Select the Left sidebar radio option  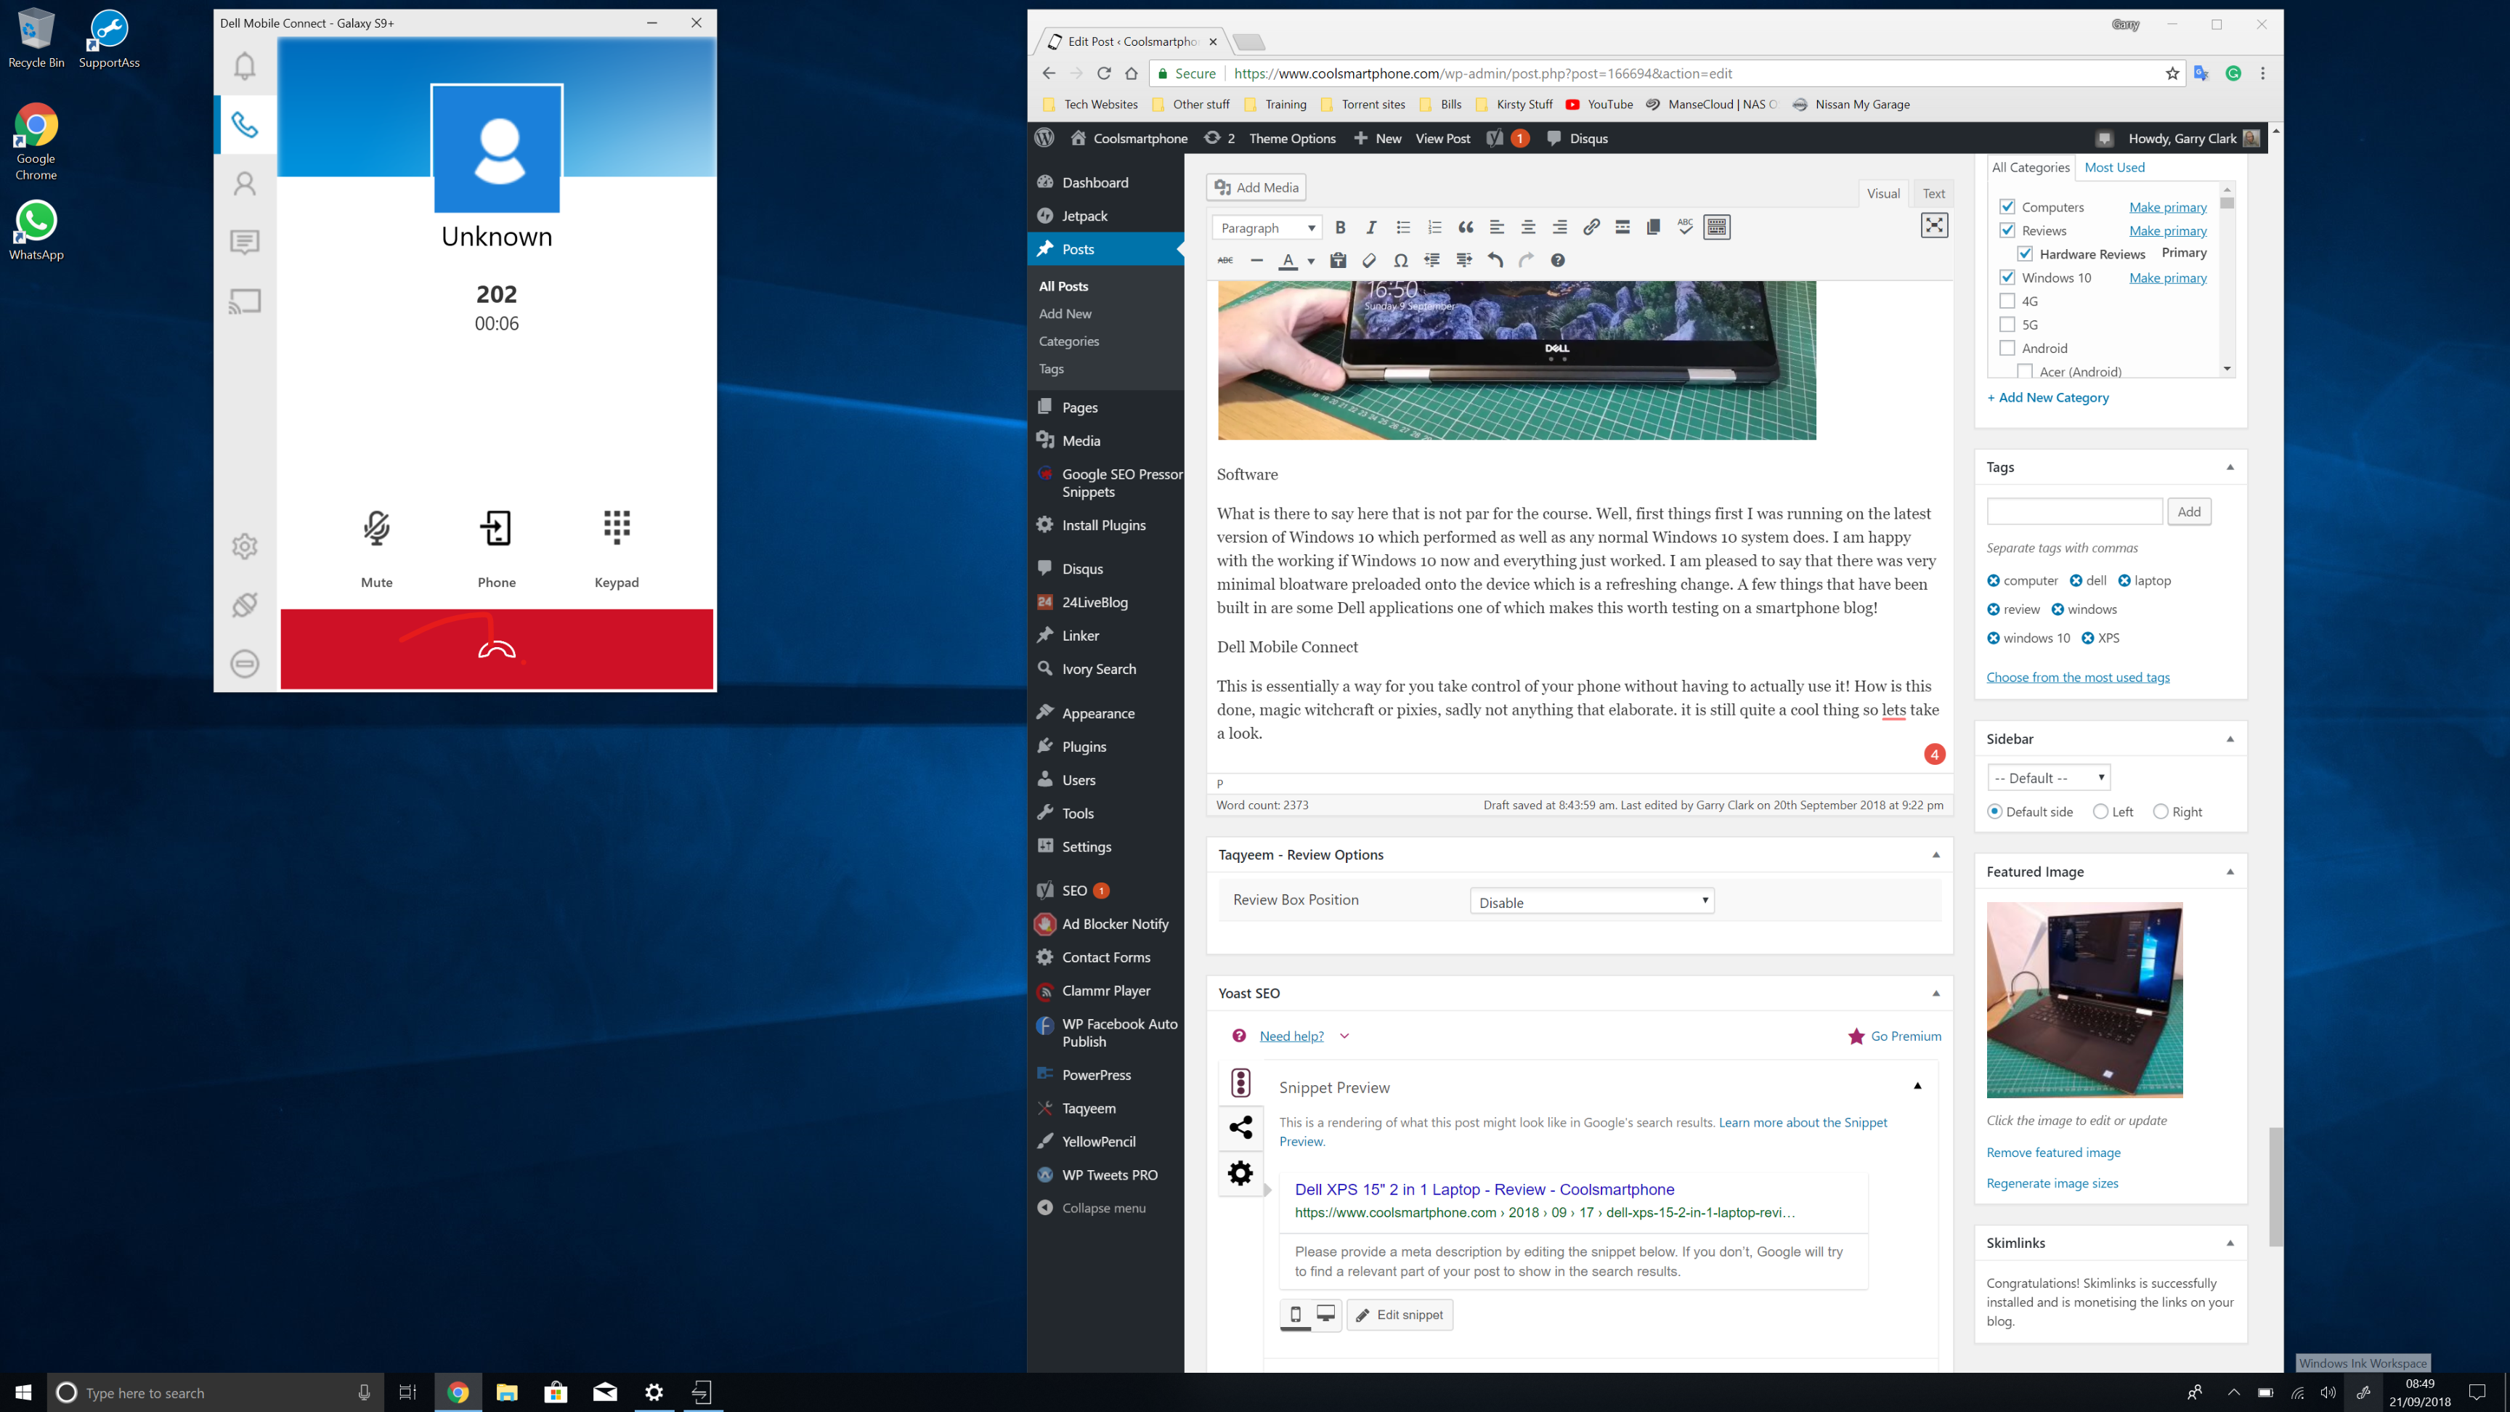[2101, 812]
